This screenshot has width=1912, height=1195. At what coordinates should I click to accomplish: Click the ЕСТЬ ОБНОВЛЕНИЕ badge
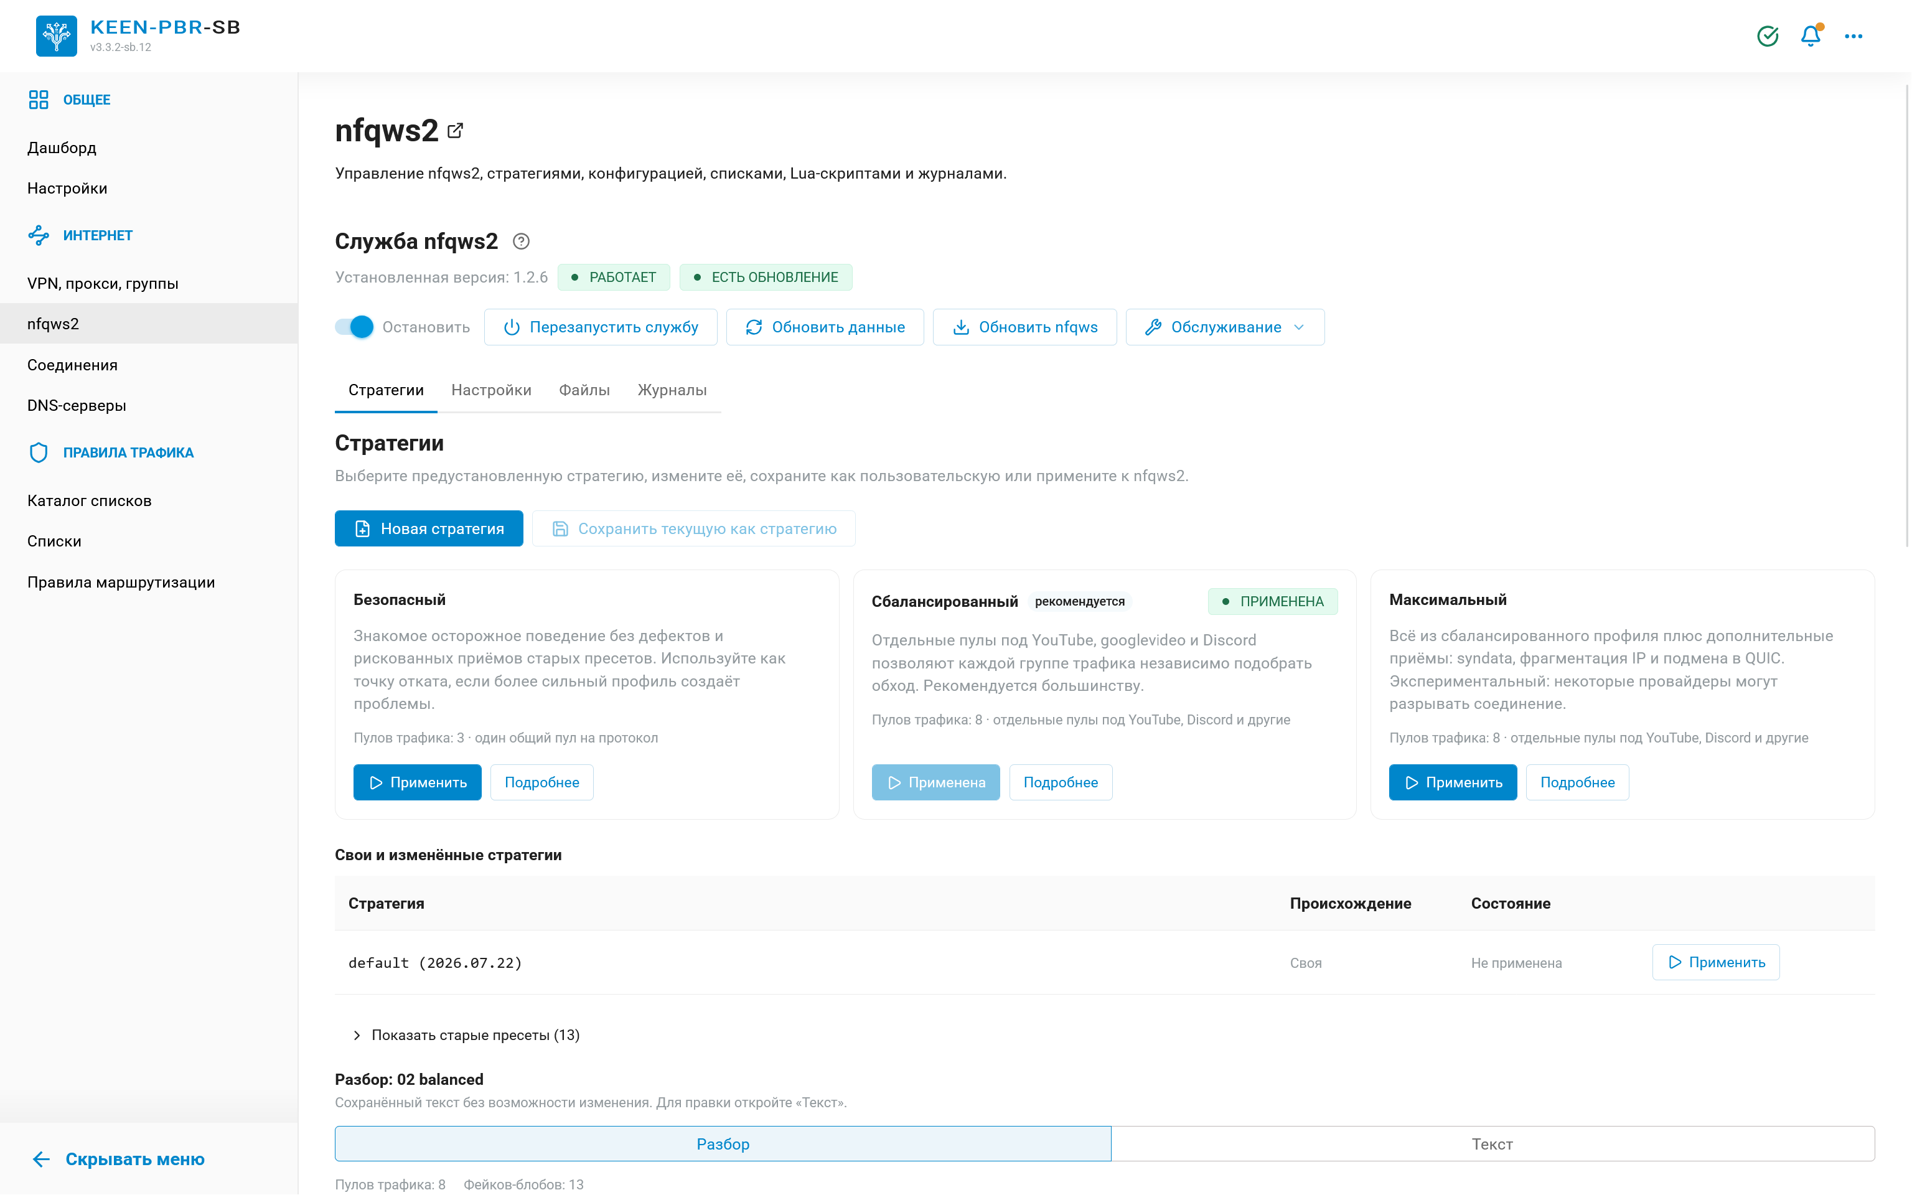pyautogui.click(x=766, y=278)
